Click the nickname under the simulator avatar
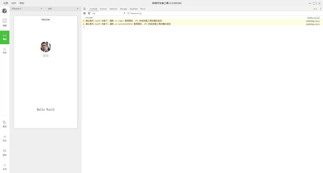The width and height of the screenshot is (323, 173). point(46,56)
